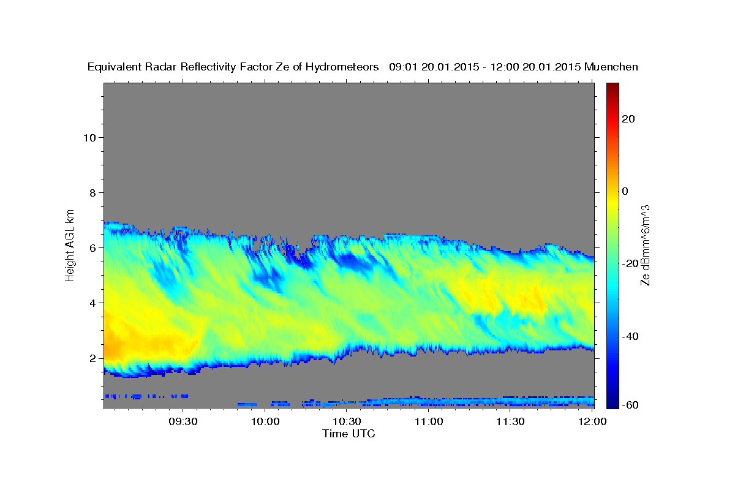Click the height tick label '6'
Image resolution: width=735 pixels, height=490 pixels.
[x=93, y=247]
